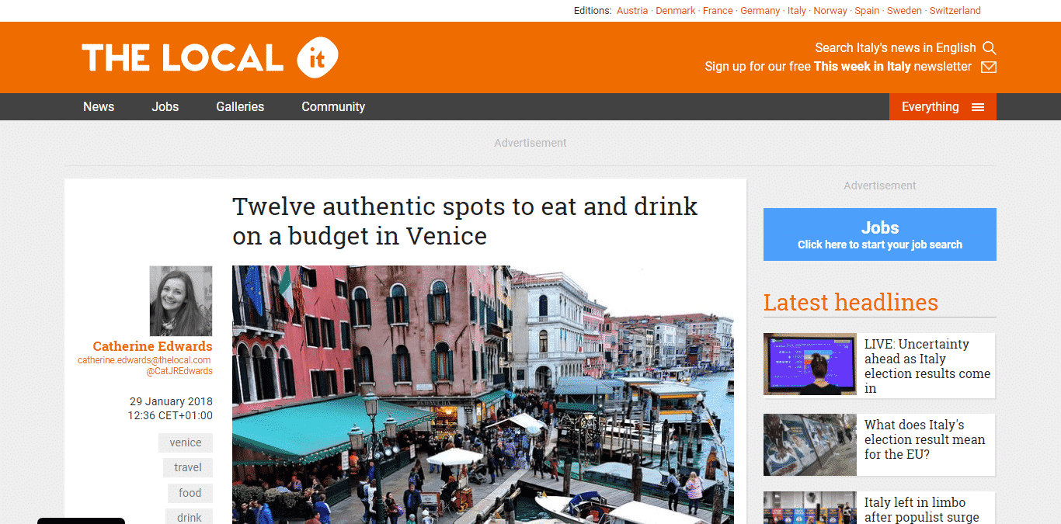Switch to the Denmark edition

pyautogui.click(x=676, y=11)
